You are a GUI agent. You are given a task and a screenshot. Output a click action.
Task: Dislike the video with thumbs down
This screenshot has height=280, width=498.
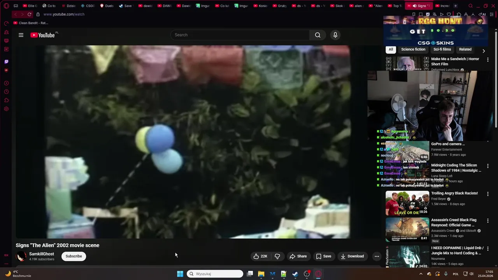[277, 256]
